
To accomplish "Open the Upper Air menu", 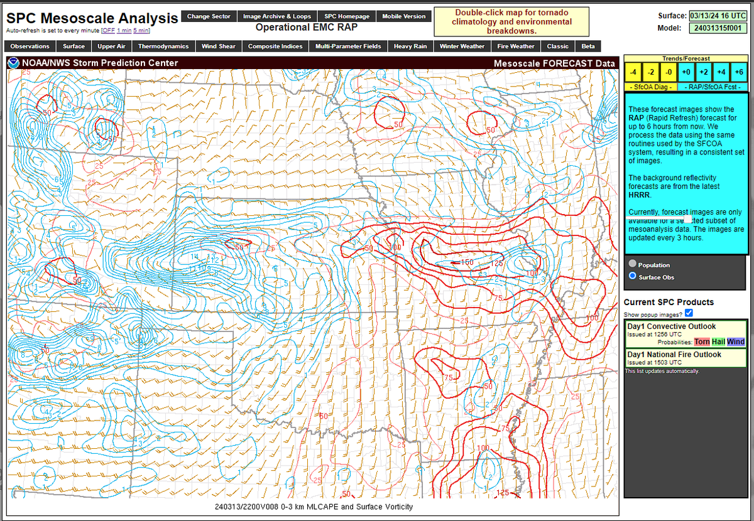I will click(x=112, y=46).
